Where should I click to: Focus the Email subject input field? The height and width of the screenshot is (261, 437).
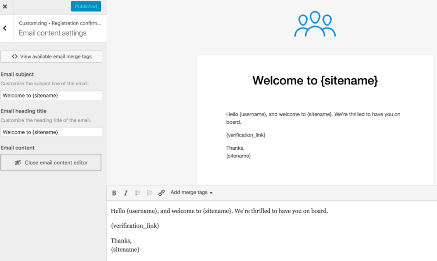point(51,95)
